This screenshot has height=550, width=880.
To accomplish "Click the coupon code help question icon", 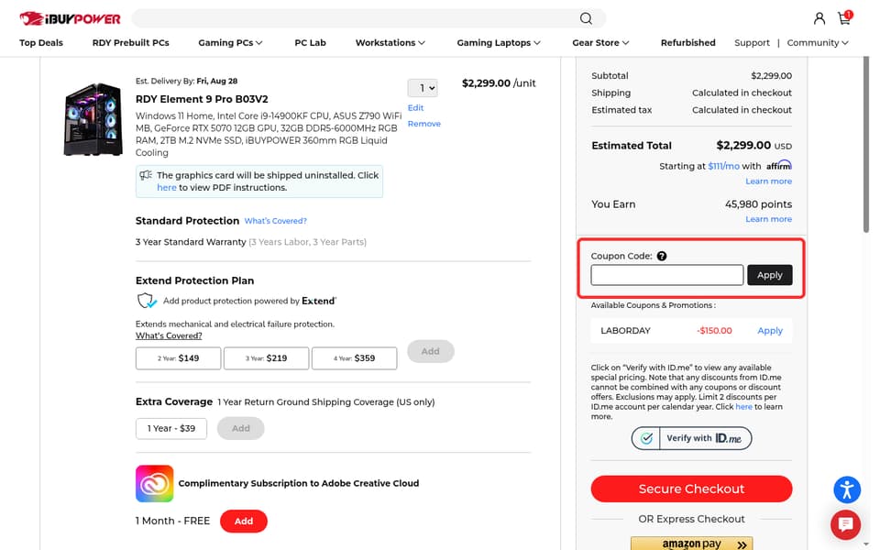I will tap(662, 256).
